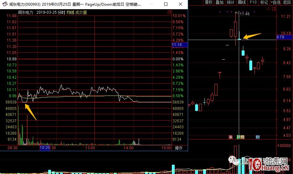Click the green 跌 event marker
Viewport: 293px width, 174px height.
tap(238, 137)
